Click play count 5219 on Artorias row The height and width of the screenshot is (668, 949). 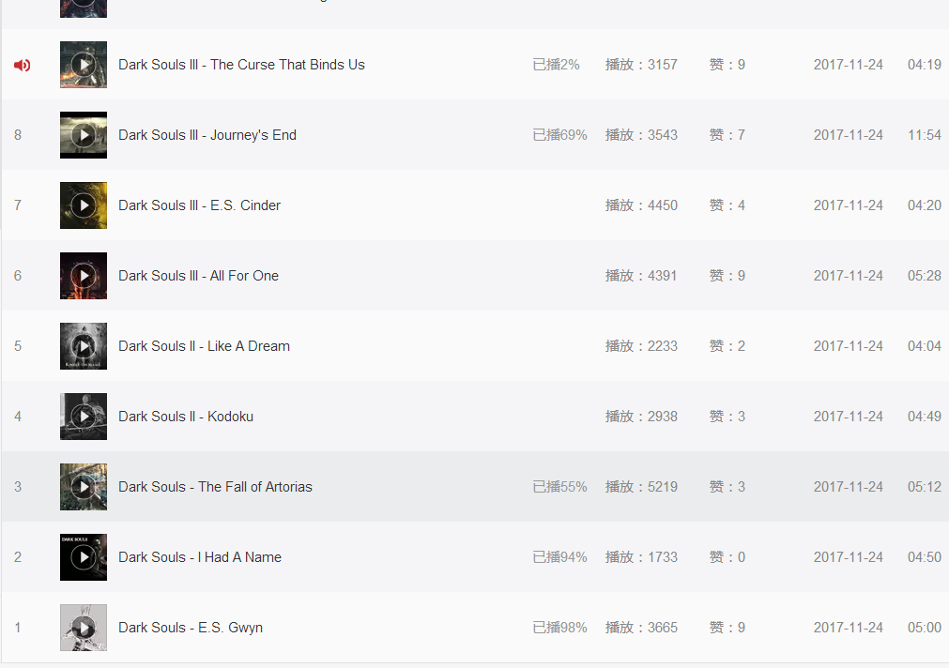pyautogui.click(x=641, y=487)
